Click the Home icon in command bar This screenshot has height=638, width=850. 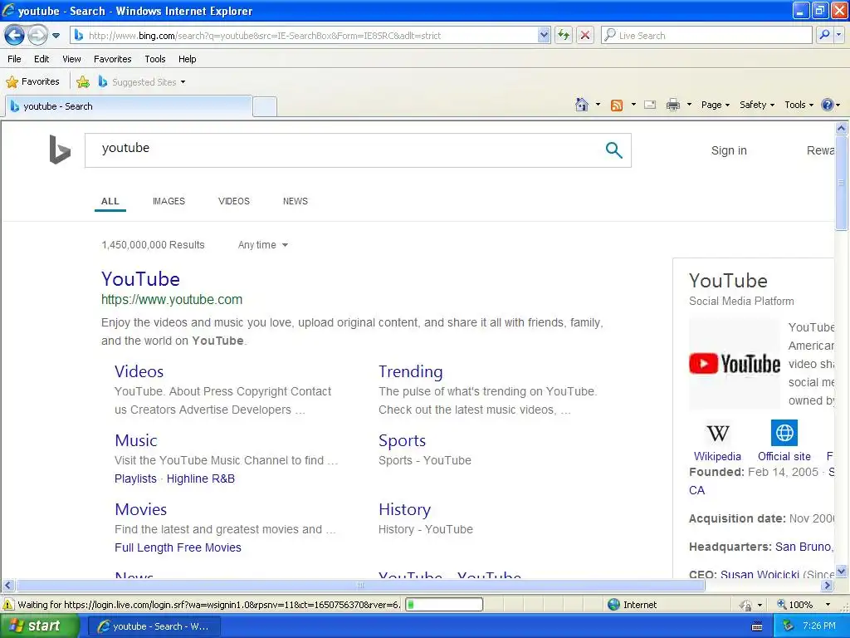click(x=582, y=105)
